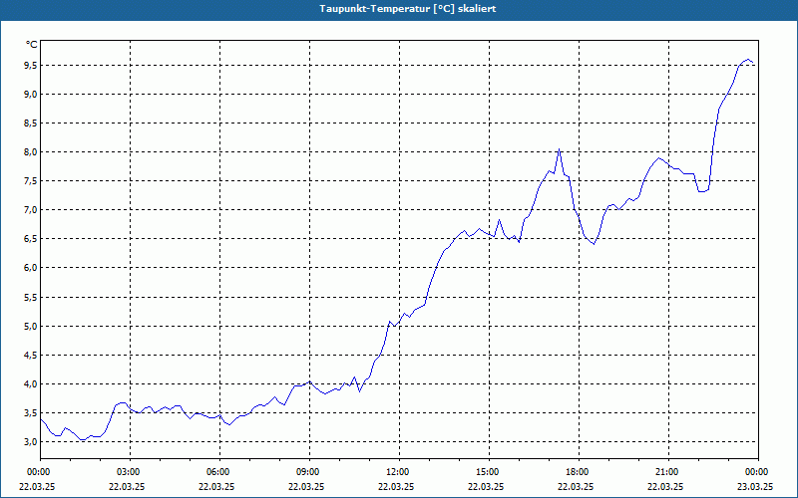Click the '22.03.25' date under 09:00
798x498 pixels.
coord(306,486)
